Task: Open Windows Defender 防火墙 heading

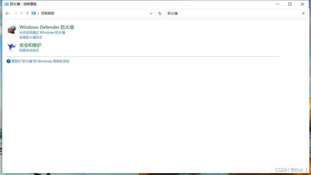Action: tap(47, 27)
